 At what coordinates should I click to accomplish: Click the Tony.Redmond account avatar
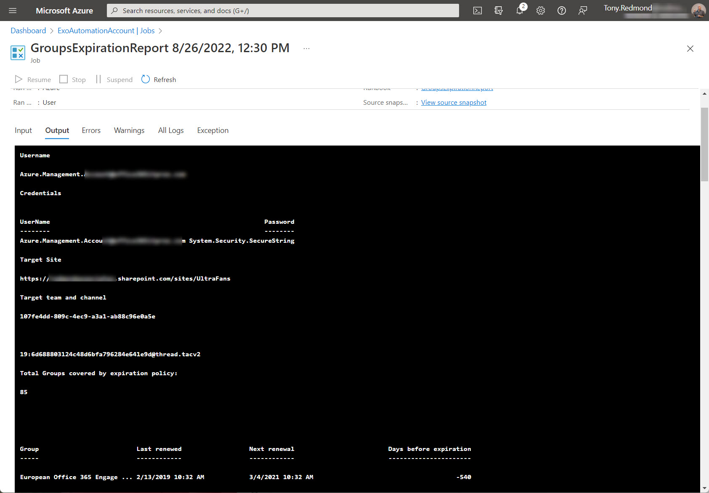point(698,11)
